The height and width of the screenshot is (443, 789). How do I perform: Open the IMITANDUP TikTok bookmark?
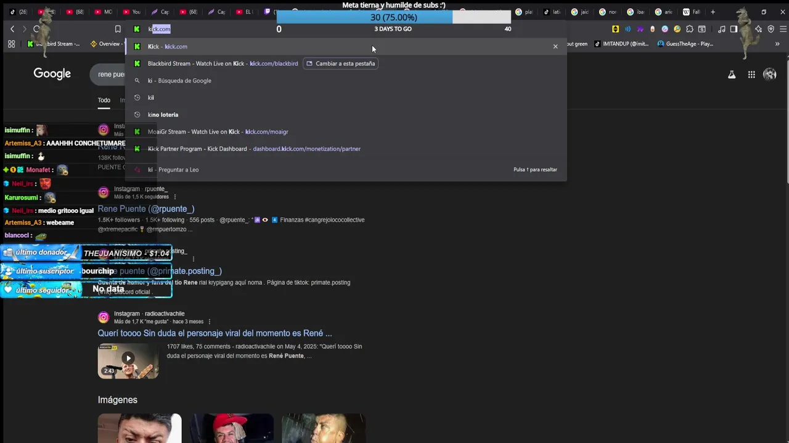623,44
